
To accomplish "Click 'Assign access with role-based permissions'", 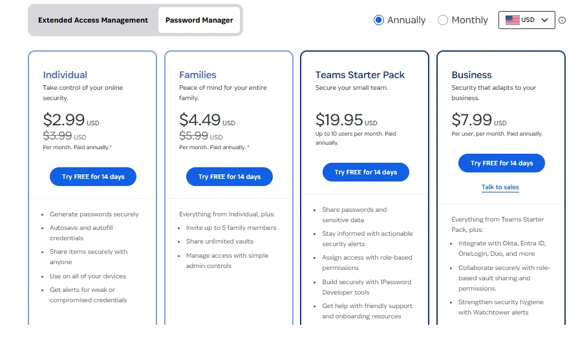I will (367, 263).
